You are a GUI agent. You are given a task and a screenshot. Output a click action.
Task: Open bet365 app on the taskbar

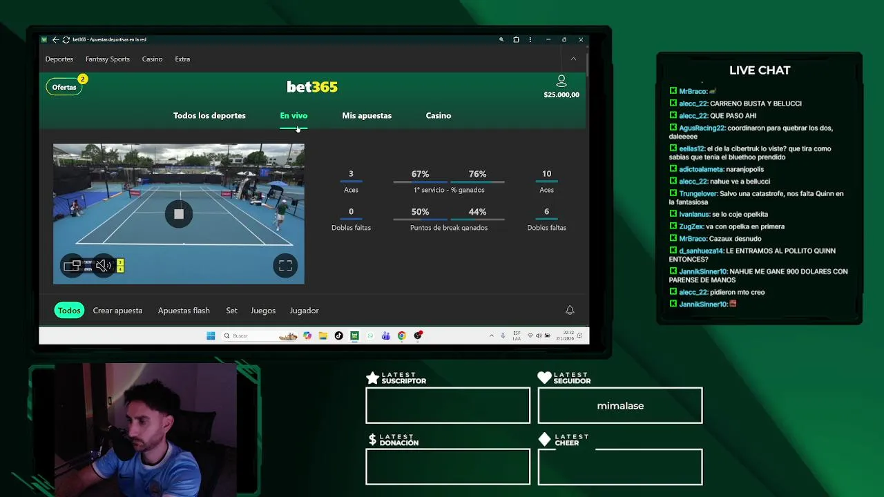(x=354, y=335)
